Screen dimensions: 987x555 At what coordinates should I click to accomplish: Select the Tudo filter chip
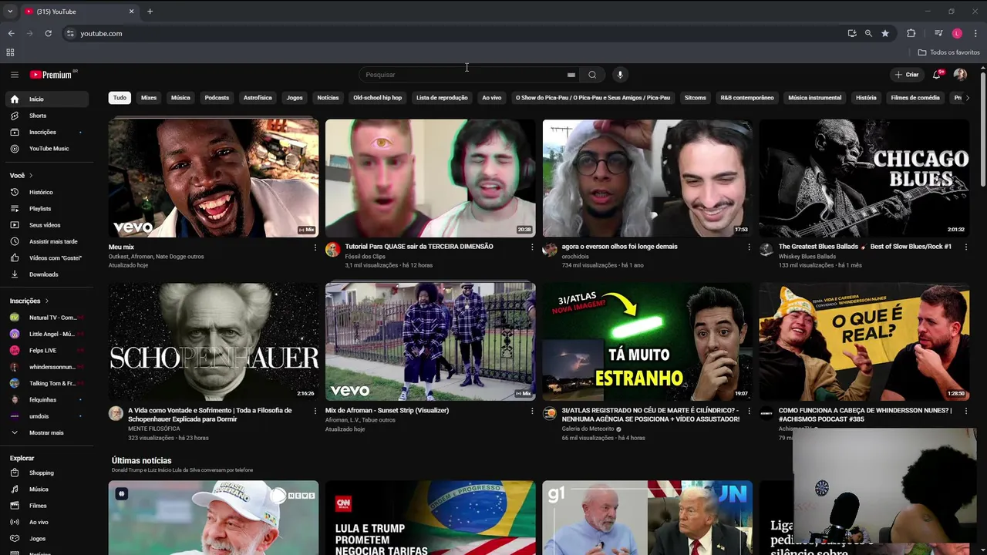coord(120,98)
